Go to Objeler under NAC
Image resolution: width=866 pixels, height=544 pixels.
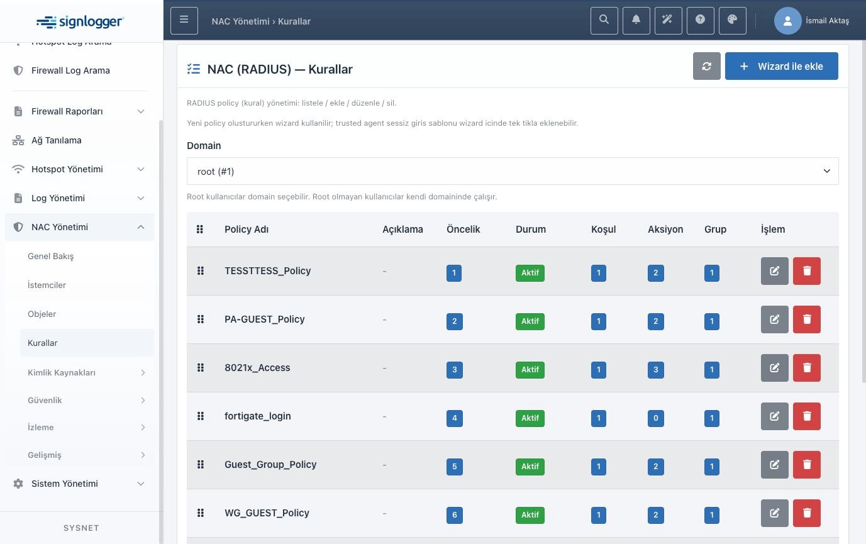[x=87, y=314]
